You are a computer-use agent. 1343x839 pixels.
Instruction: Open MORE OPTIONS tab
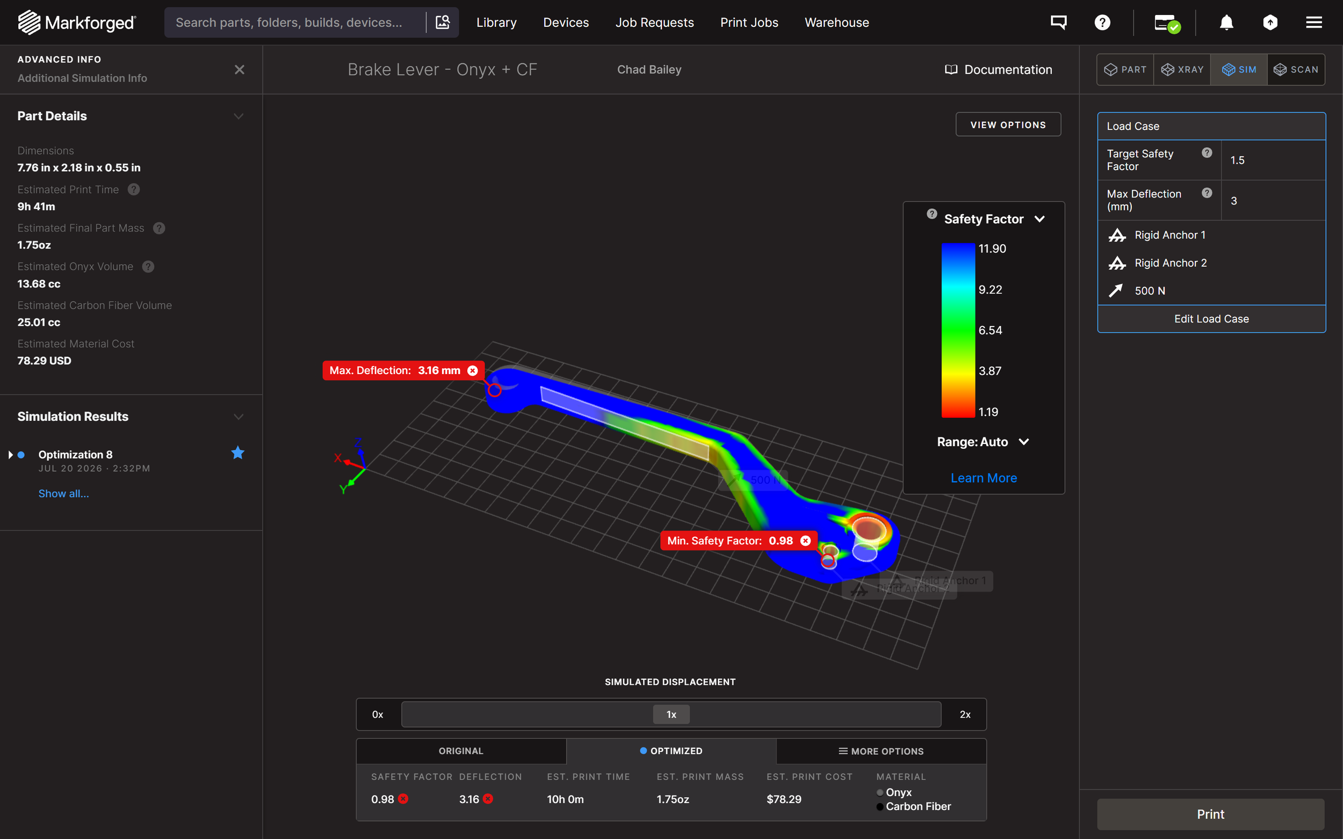[x=881, y=751]
